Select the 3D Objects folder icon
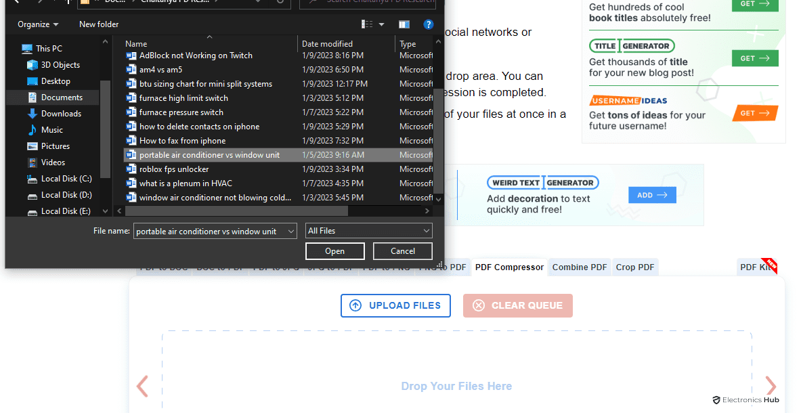The image size is (801, 413). coord(33,65)
